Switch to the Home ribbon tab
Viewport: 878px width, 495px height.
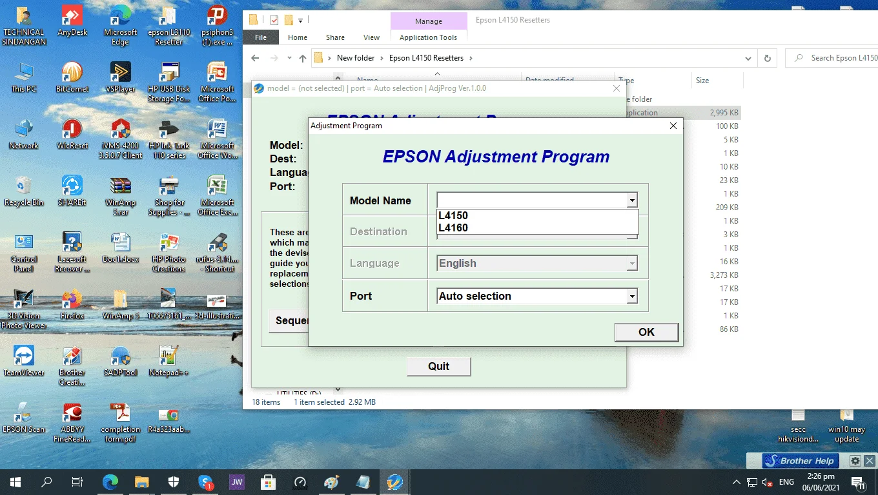point(298,37)
